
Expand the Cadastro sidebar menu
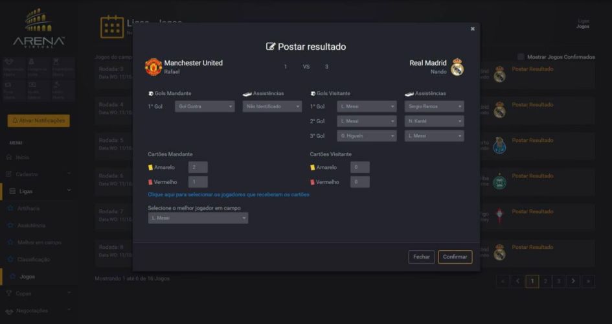click(x=39, y=174)
